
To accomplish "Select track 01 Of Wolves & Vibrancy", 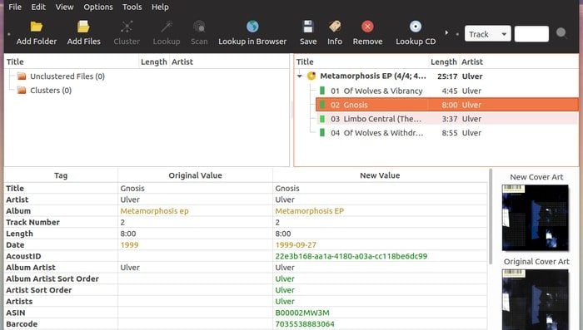I will point(447,91).
